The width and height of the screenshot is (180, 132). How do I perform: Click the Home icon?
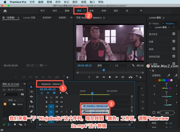(5, 11)
